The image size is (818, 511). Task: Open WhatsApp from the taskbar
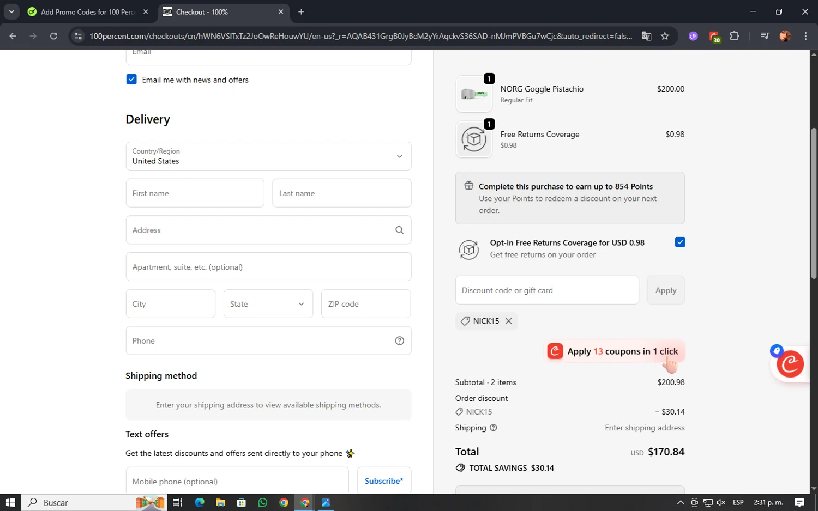pyautogui.click(x=262, y=502)
